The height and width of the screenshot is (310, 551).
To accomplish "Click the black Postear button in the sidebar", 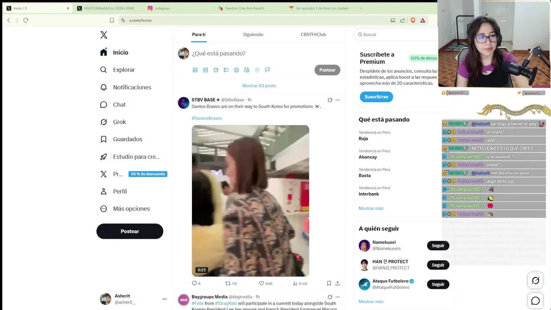I will point(130,231).
